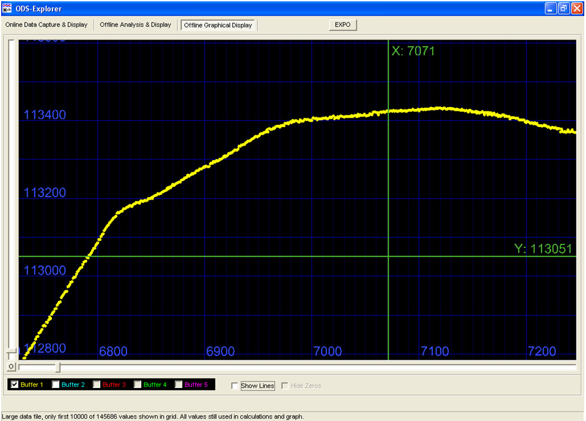Screen dimensions: 586x421
Task: Click the green crosshair intersection on graph
Action: (x=388, y=256)
